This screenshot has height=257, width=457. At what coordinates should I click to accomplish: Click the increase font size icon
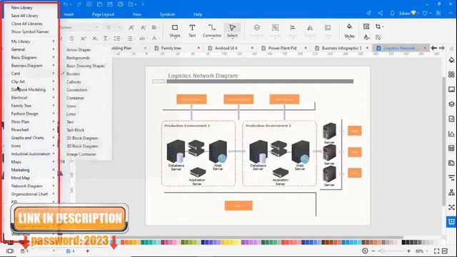coord(131,27)
